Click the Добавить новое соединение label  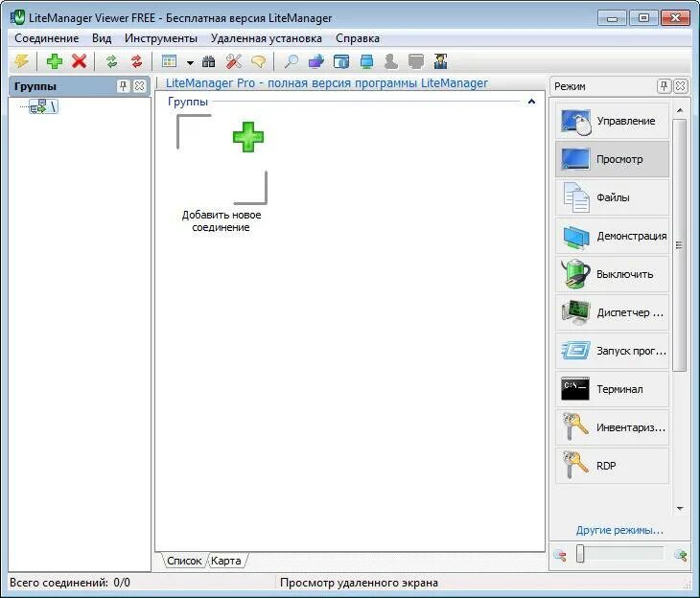221,221
